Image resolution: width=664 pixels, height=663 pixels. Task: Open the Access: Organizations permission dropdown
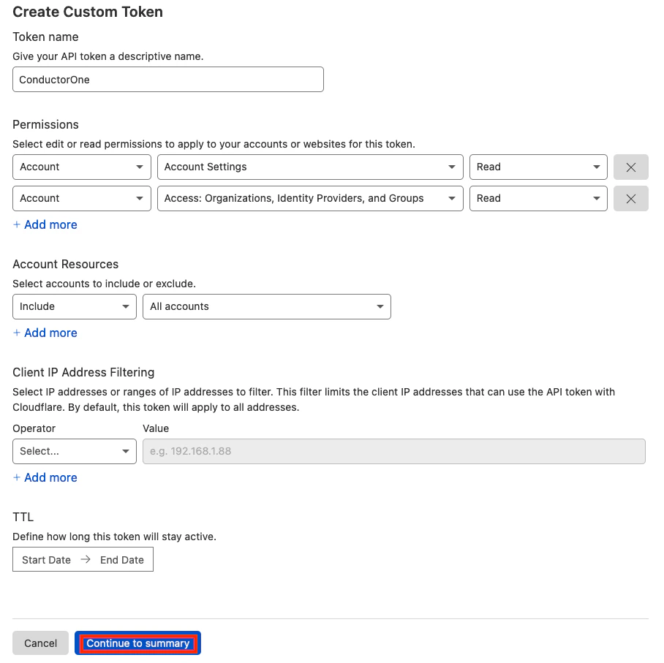[310, 198]
